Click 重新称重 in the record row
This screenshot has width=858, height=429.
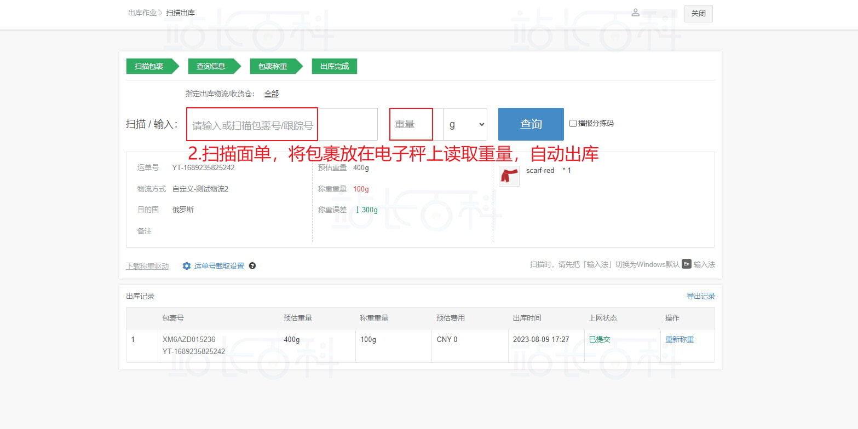pos(679,339)
